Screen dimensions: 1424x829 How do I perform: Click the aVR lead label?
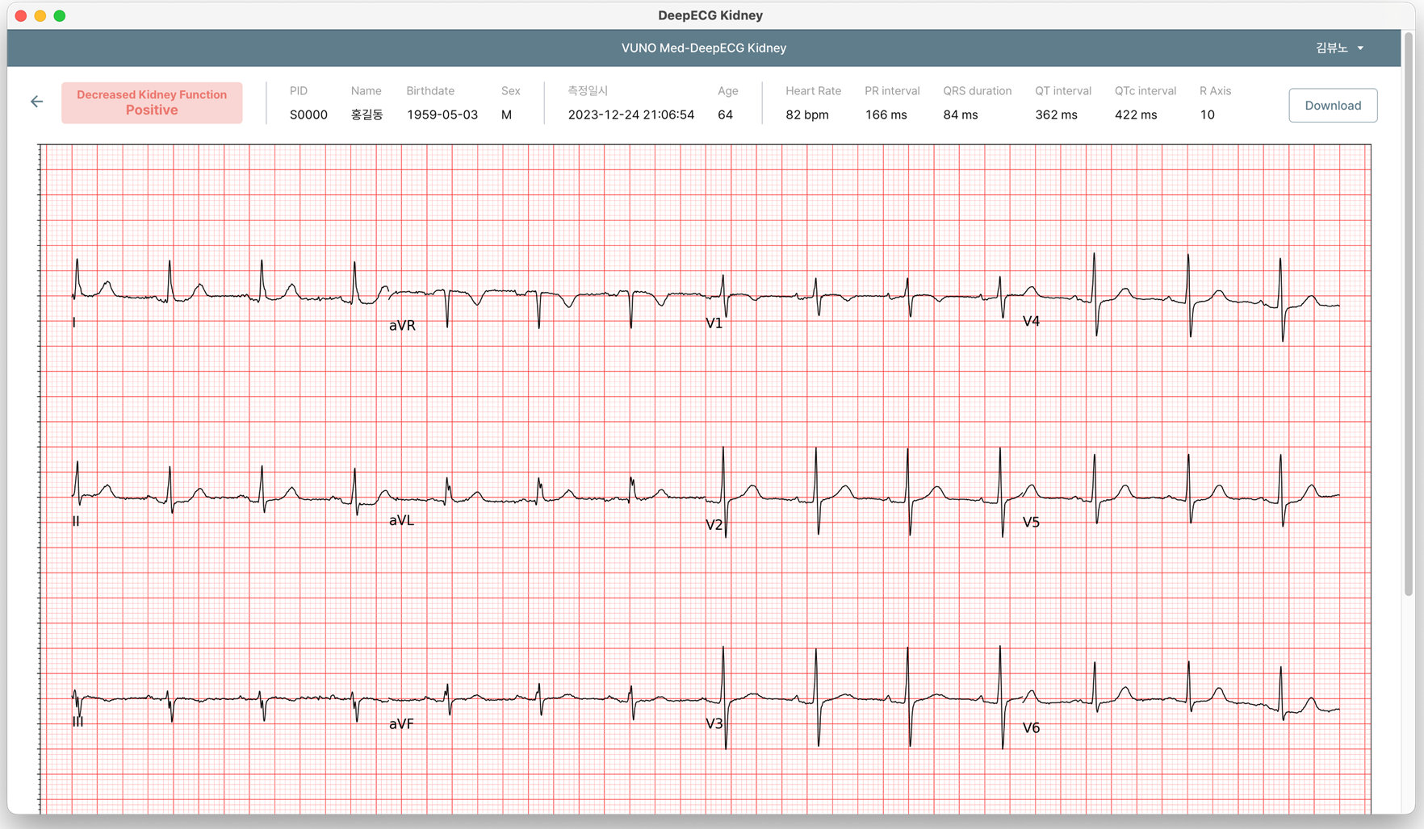click(x=402, y=326)
